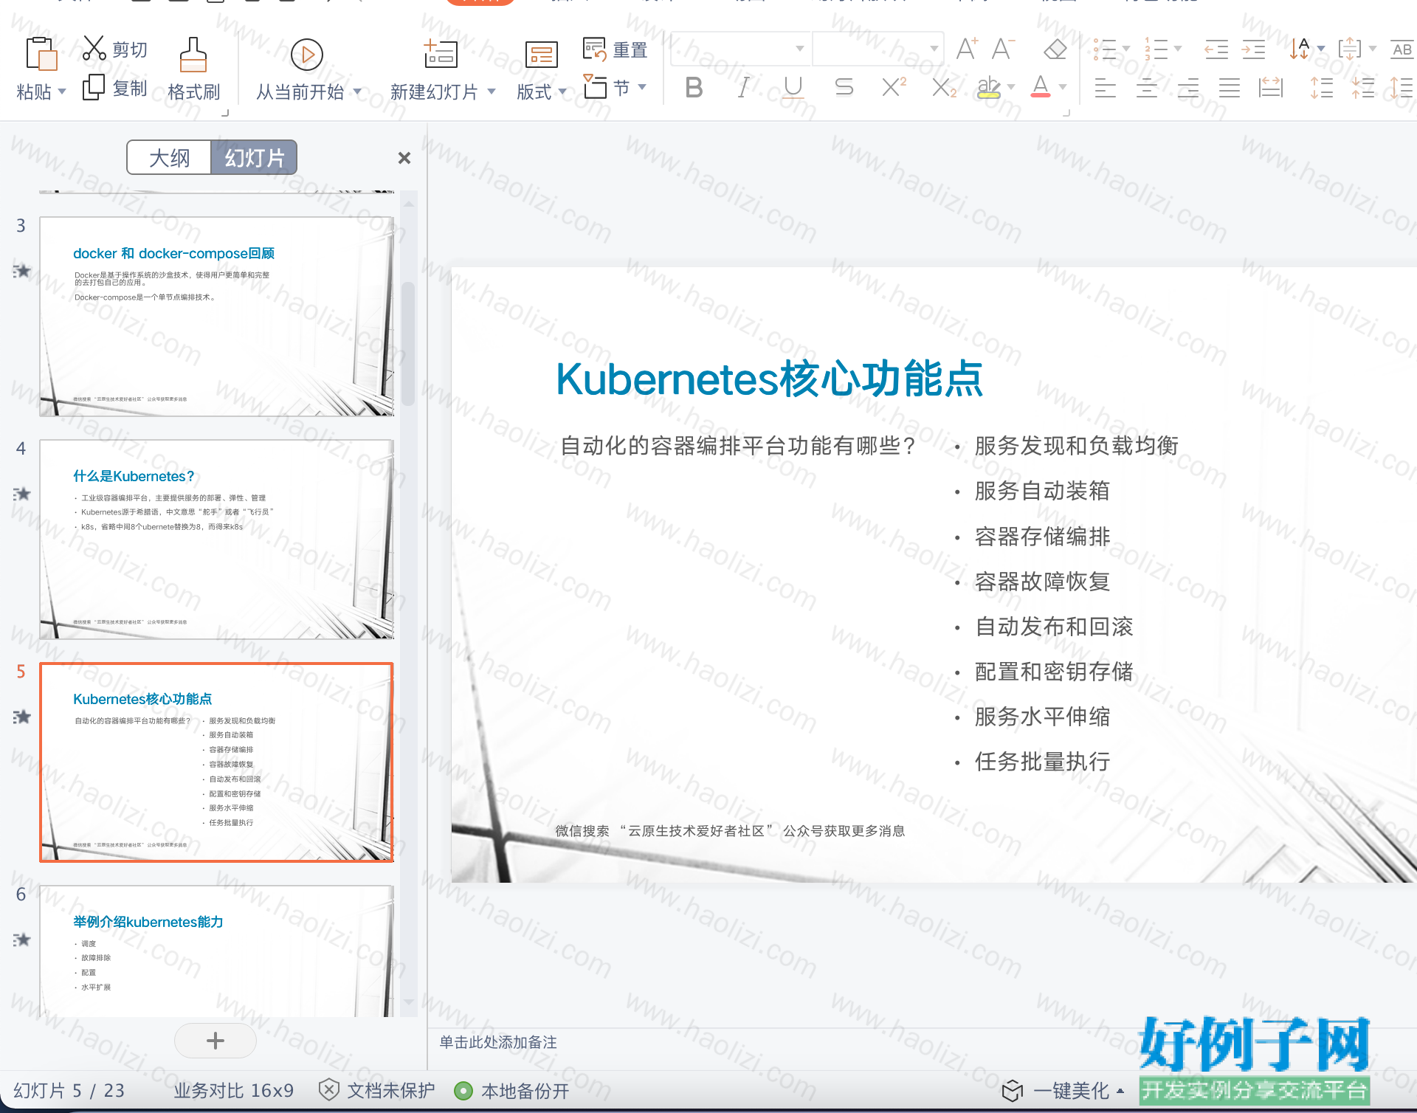Viewport: 1417px width, 1113px height.
Task: Center align text
Action: (x=1146, y=89)
